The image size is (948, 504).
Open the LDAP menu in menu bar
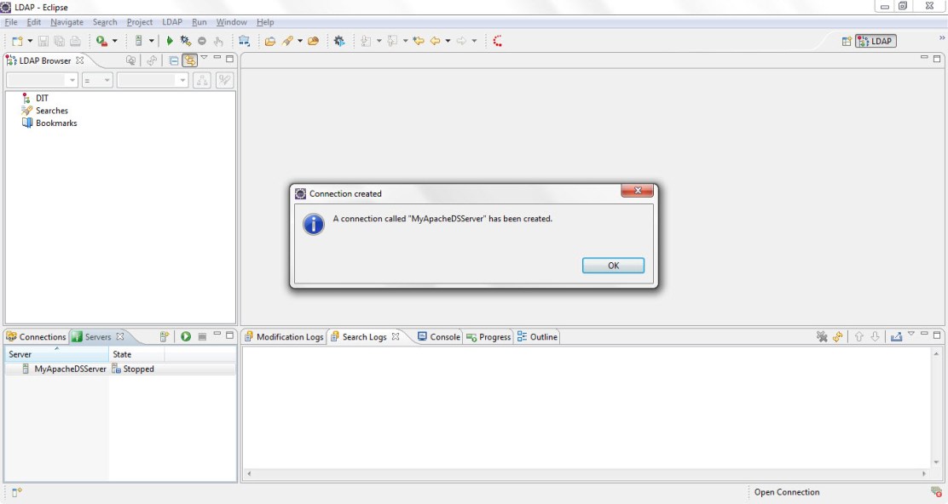click(172, 22)
